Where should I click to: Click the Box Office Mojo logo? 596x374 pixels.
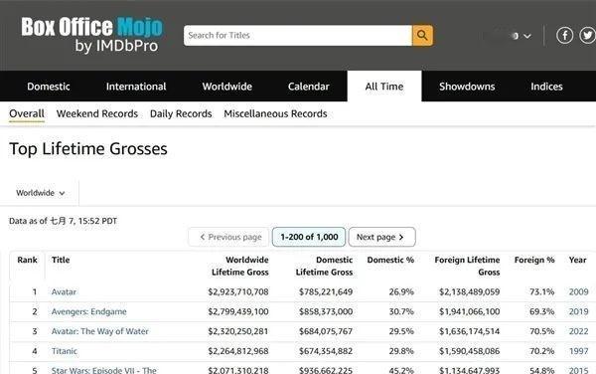click(91, 35)
